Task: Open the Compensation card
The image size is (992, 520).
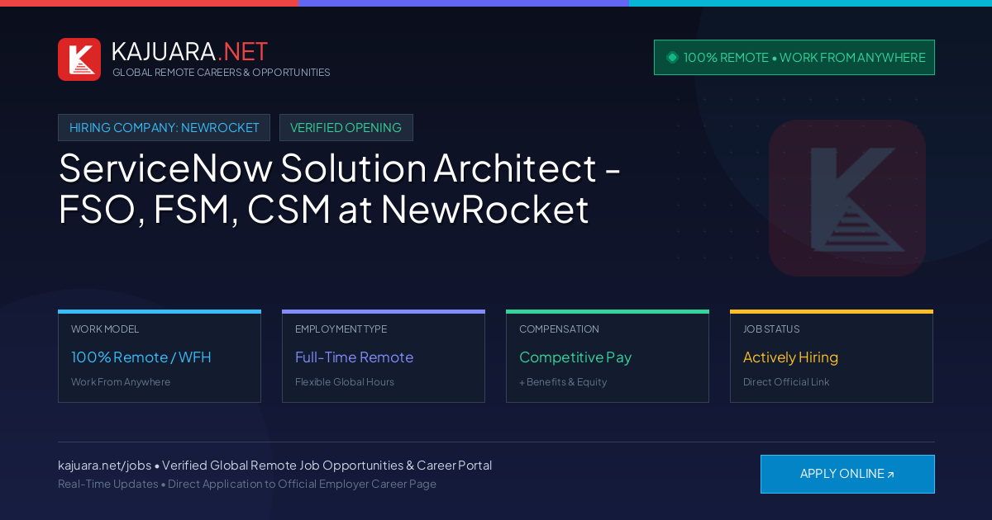Action: 608,357
